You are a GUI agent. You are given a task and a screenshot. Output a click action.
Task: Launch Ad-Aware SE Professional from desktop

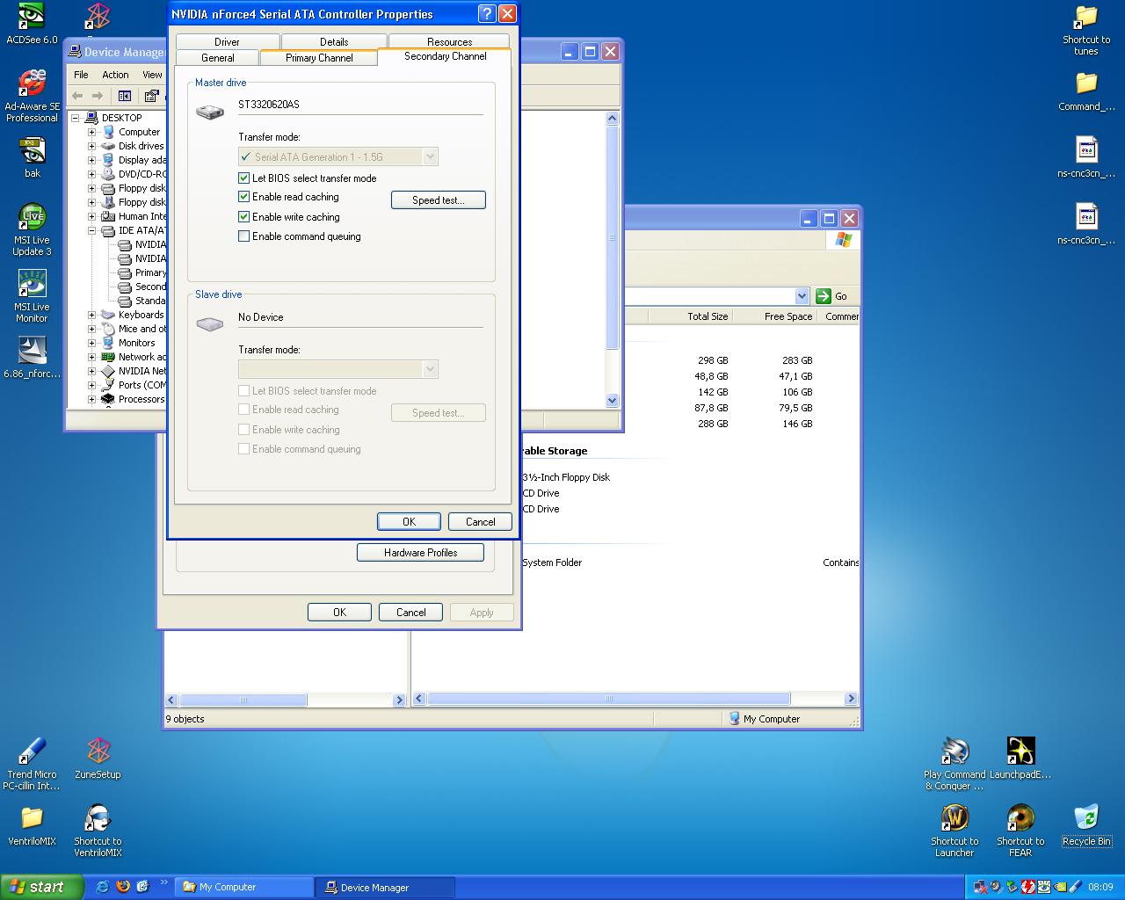[x=32, y=97]
